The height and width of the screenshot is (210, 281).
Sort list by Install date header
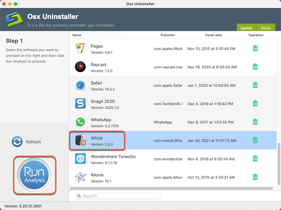214,35
